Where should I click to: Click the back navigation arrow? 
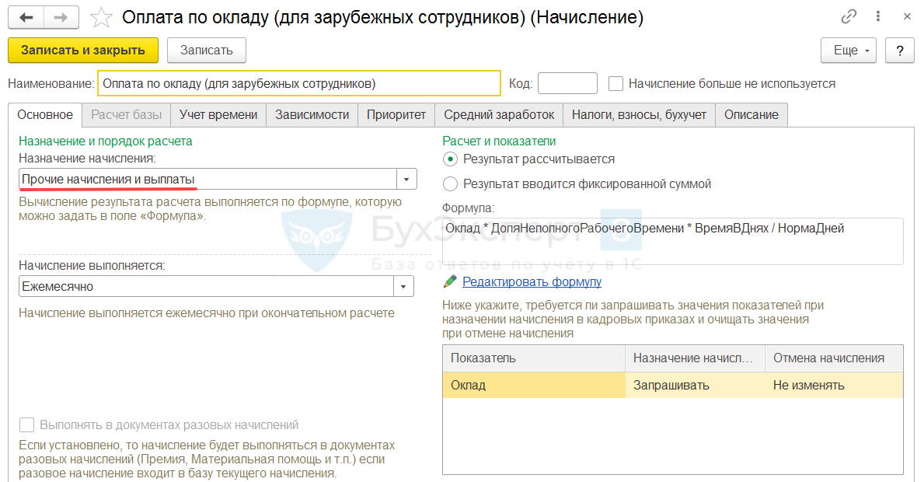click(x=26, y=17)
